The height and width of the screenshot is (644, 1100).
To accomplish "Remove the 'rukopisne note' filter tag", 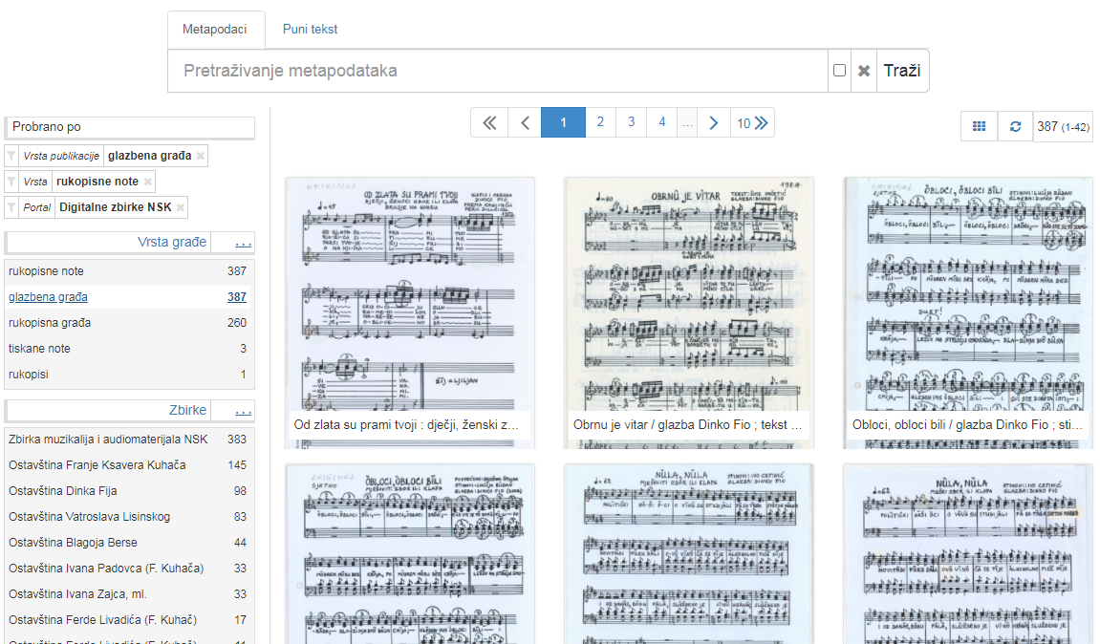I will point(148,182).
